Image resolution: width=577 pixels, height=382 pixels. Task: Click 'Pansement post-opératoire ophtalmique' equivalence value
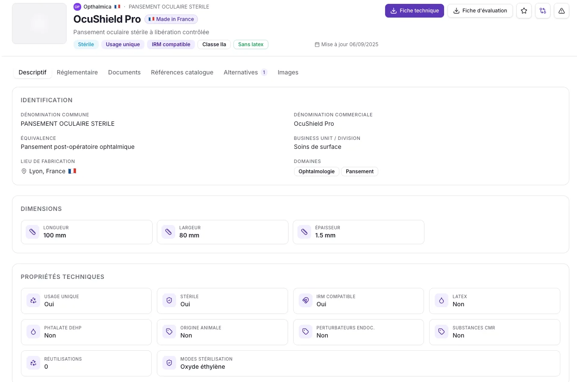tap(78, 147)
